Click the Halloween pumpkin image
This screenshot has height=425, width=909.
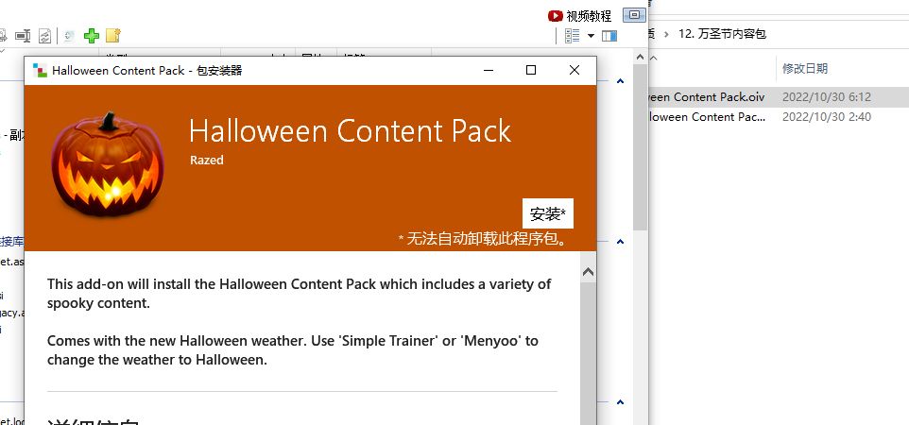click(108, 164)
